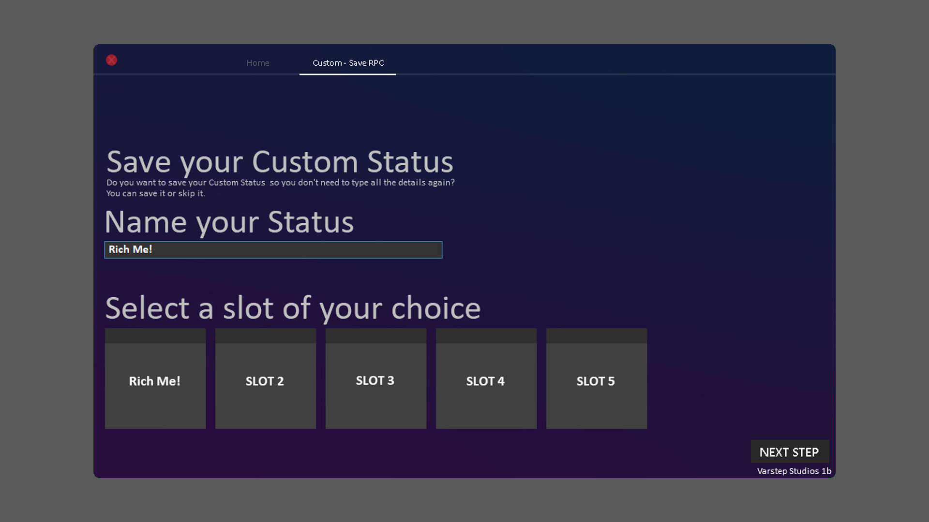The height and width of the screenshot is (522, 929).
Task: Click the dark header strip of SLOT 3
Action: coord(375,336)
